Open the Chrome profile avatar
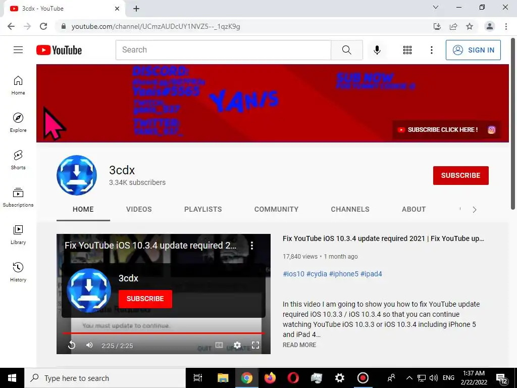The width and height of the screenshot is (517, 388). (490, 26)
